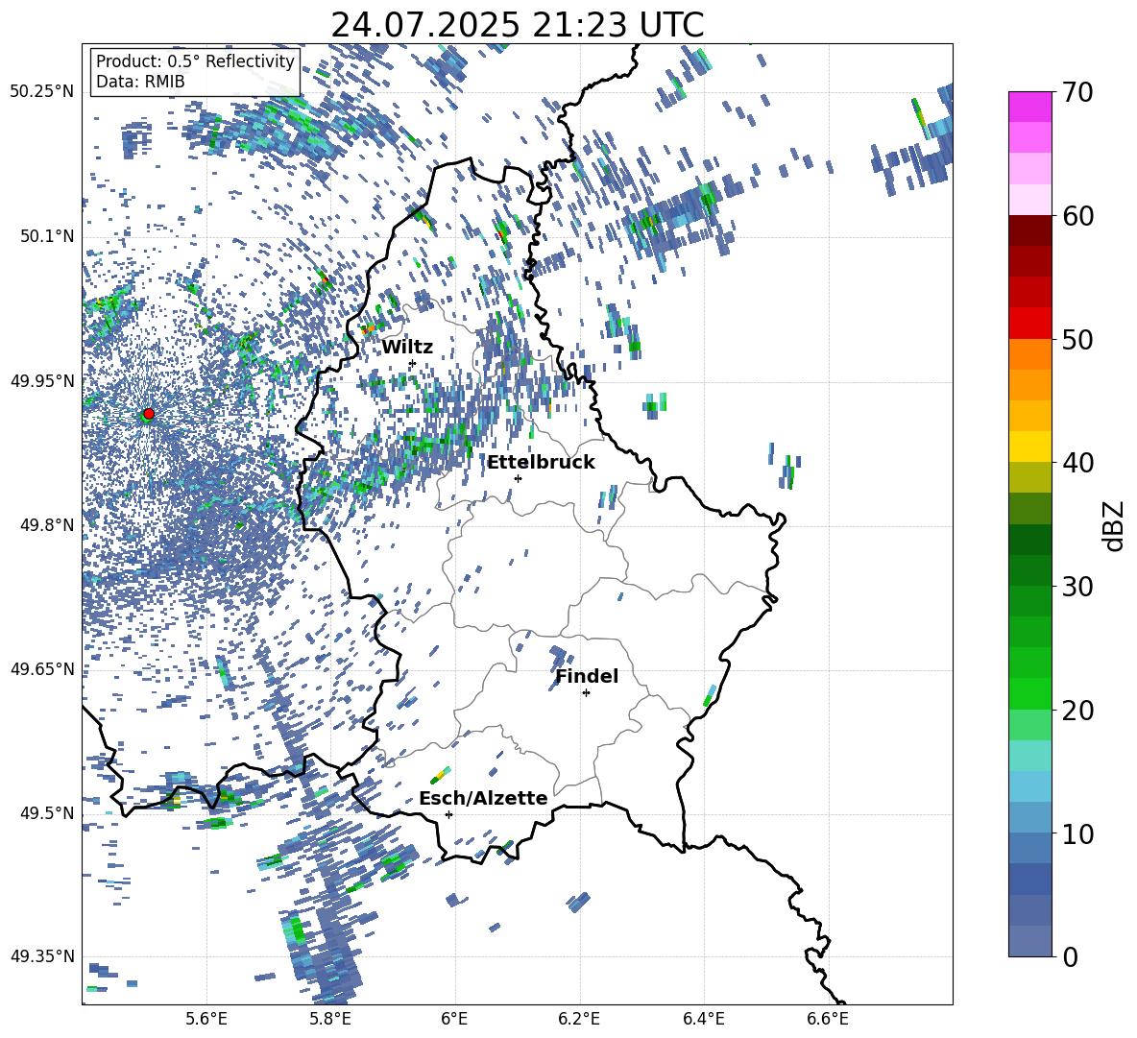Pick the orange swatch below 50 dBZ
Viewport: 1137px width, 1038px height.
click(1029, 353)
